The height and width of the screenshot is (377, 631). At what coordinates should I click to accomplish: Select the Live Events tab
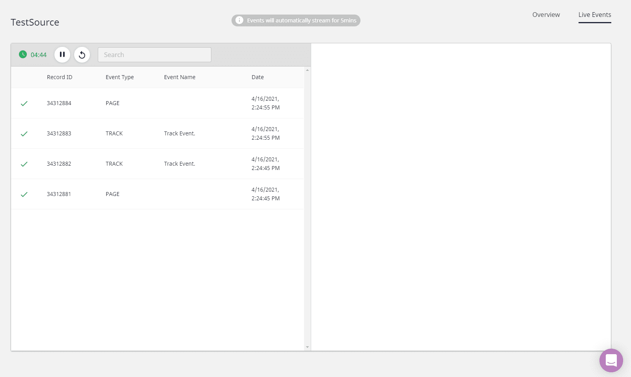tap(594, 15)
